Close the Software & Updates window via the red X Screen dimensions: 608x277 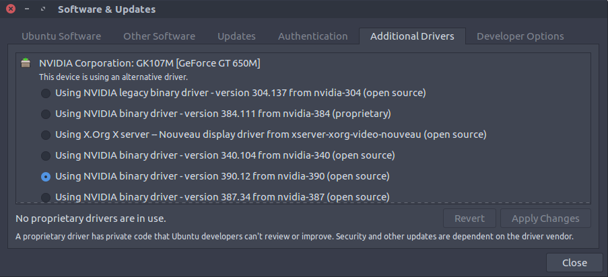11,9
